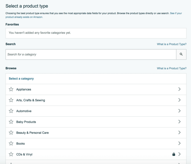
Task: Click the star next to Books
Action: [11, 143]
